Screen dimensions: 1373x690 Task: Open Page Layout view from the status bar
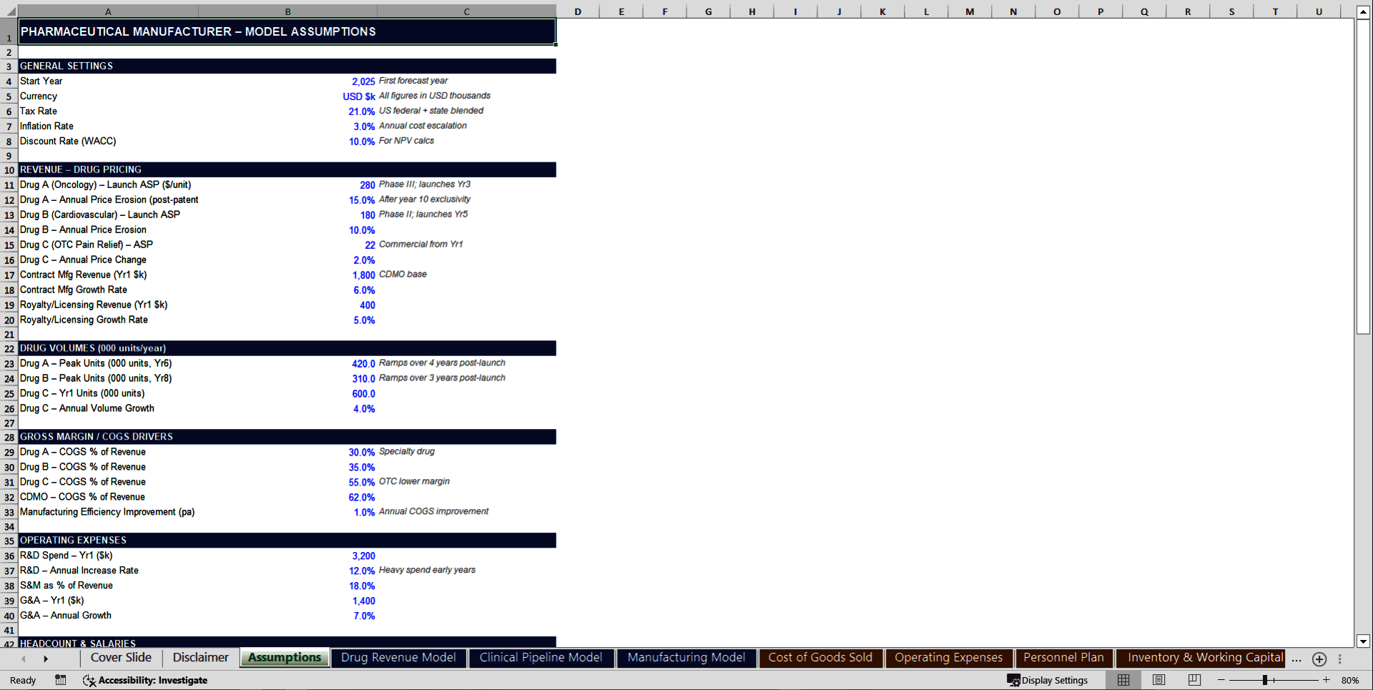point(1158,680)
